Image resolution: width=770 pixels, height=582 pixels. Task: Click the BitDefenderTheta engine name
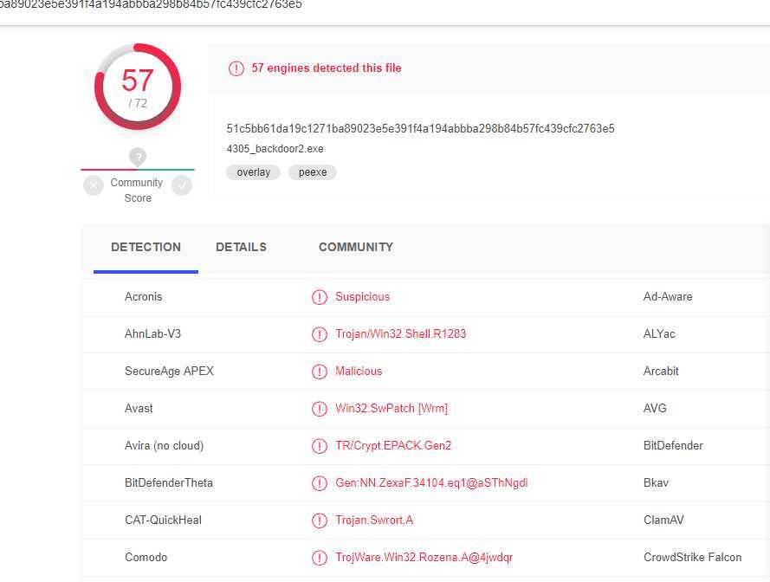[x=169, y=482]
